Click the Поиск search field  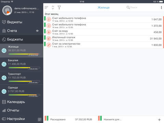[132, 8]
